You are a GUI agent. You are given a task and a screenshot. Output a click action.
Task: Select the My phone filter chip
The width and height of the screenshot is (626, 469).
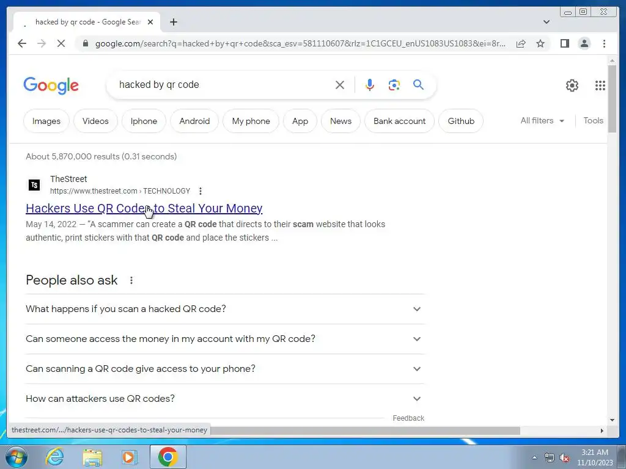click(x=251, y=121)
